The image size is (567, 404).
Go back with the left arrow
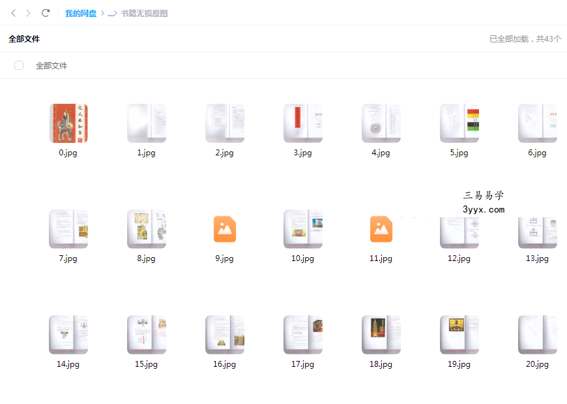(x=14, y=14)
